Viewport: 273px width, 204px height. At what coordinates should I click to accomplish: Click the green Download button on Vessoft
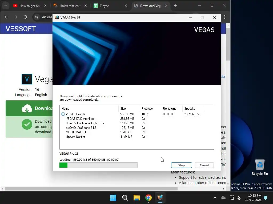pyautogui.click(x=29, y=108)
